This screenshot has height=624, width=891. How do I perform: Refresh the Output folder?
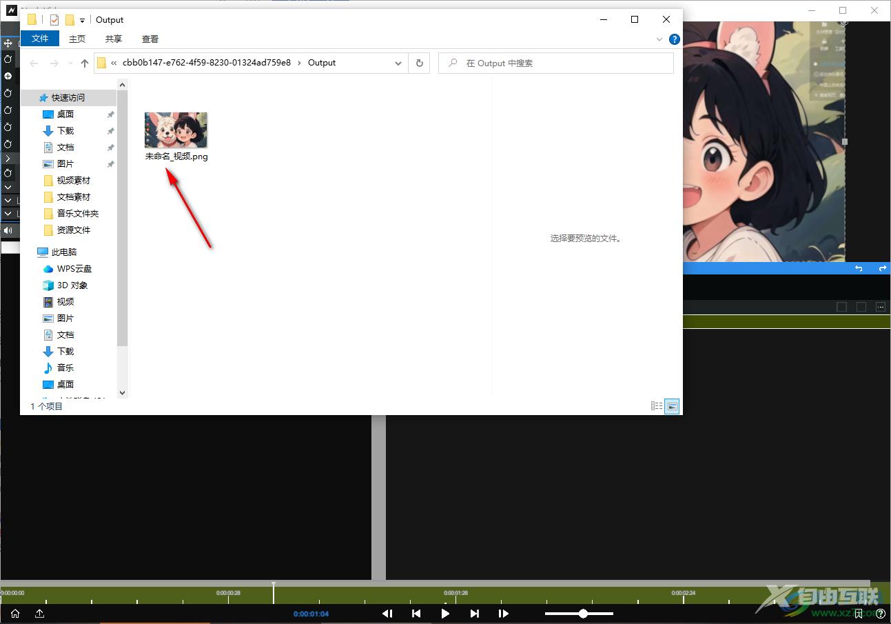[x=419, y=63]
